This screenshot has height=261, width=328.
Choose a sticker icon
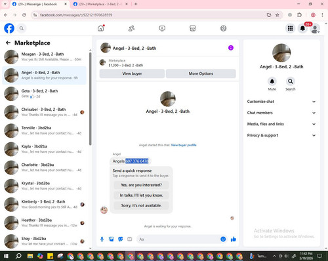tap(121, 239)
